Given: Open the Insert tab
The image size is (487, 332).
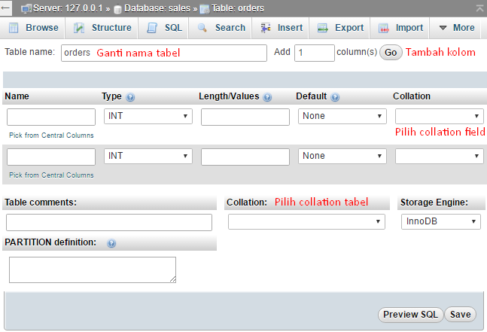Looking at the screenshot, I should tap(281, 28).
